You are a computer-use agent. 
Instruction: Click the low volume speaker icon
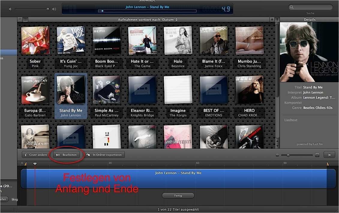(x=10, y=9)
